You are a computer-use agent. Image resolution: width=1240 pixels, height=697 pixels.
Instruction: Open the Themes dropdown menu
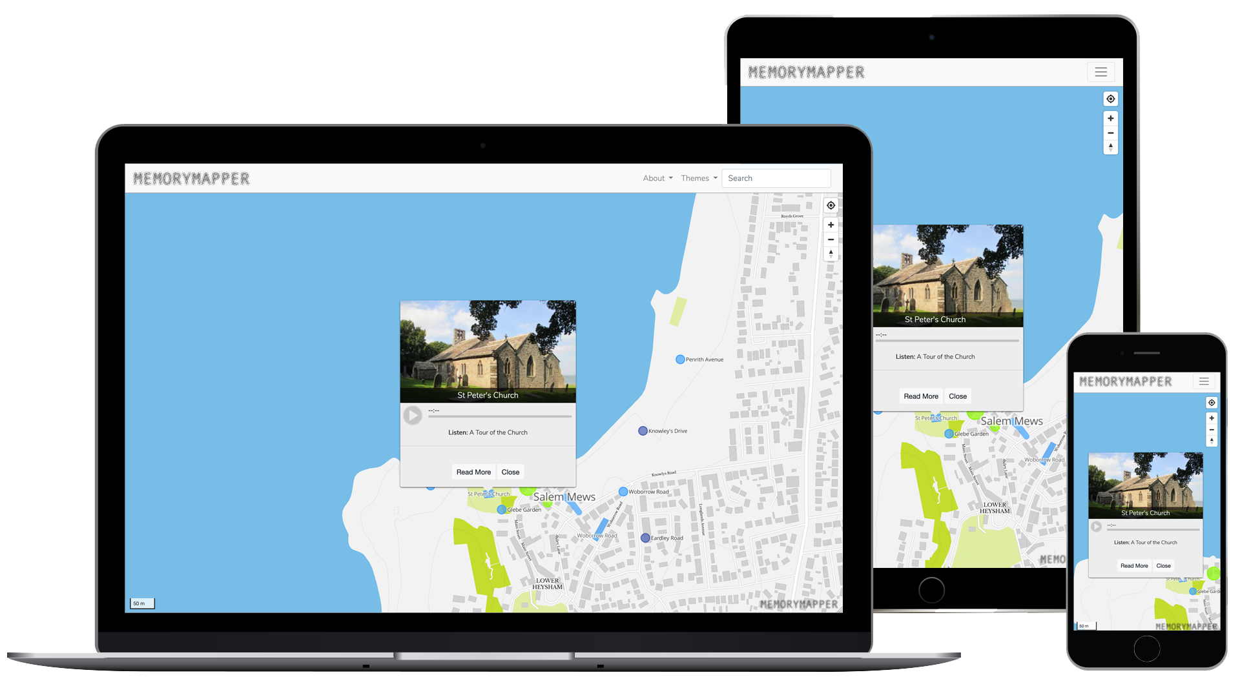tap(698, 178)
